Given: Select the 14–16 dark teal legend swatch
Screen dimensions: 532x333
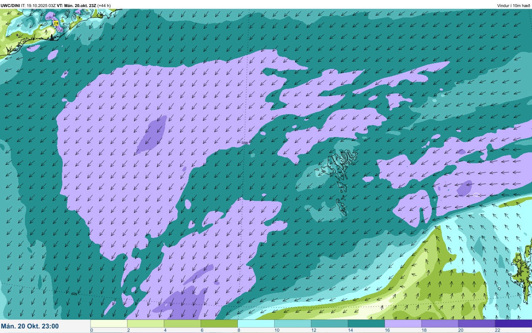Looking at the screenshot, I should coord(366,323).
